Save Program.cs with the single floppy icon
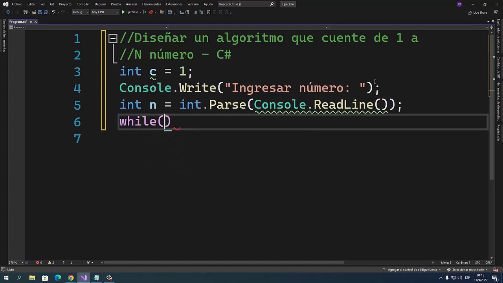Image resolution: width=503 pixels, height=283 pixels. 40,12
